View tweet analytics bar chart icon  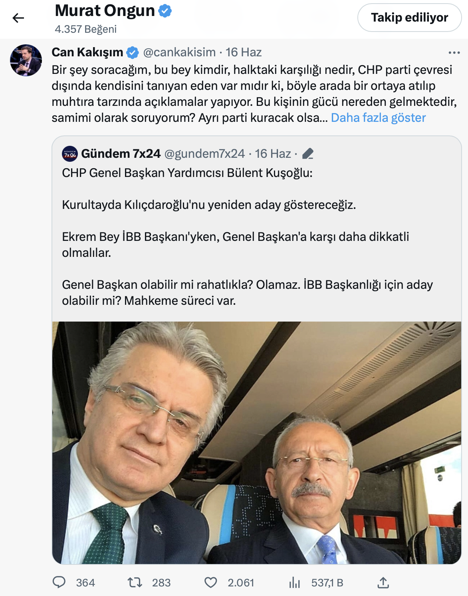pos(295,582)
